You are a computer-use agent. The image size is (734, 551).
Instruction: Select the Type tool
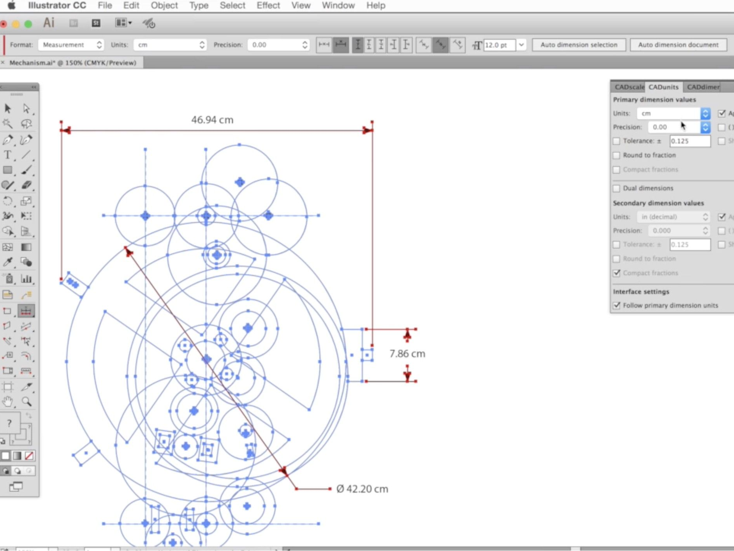[8, 155]
